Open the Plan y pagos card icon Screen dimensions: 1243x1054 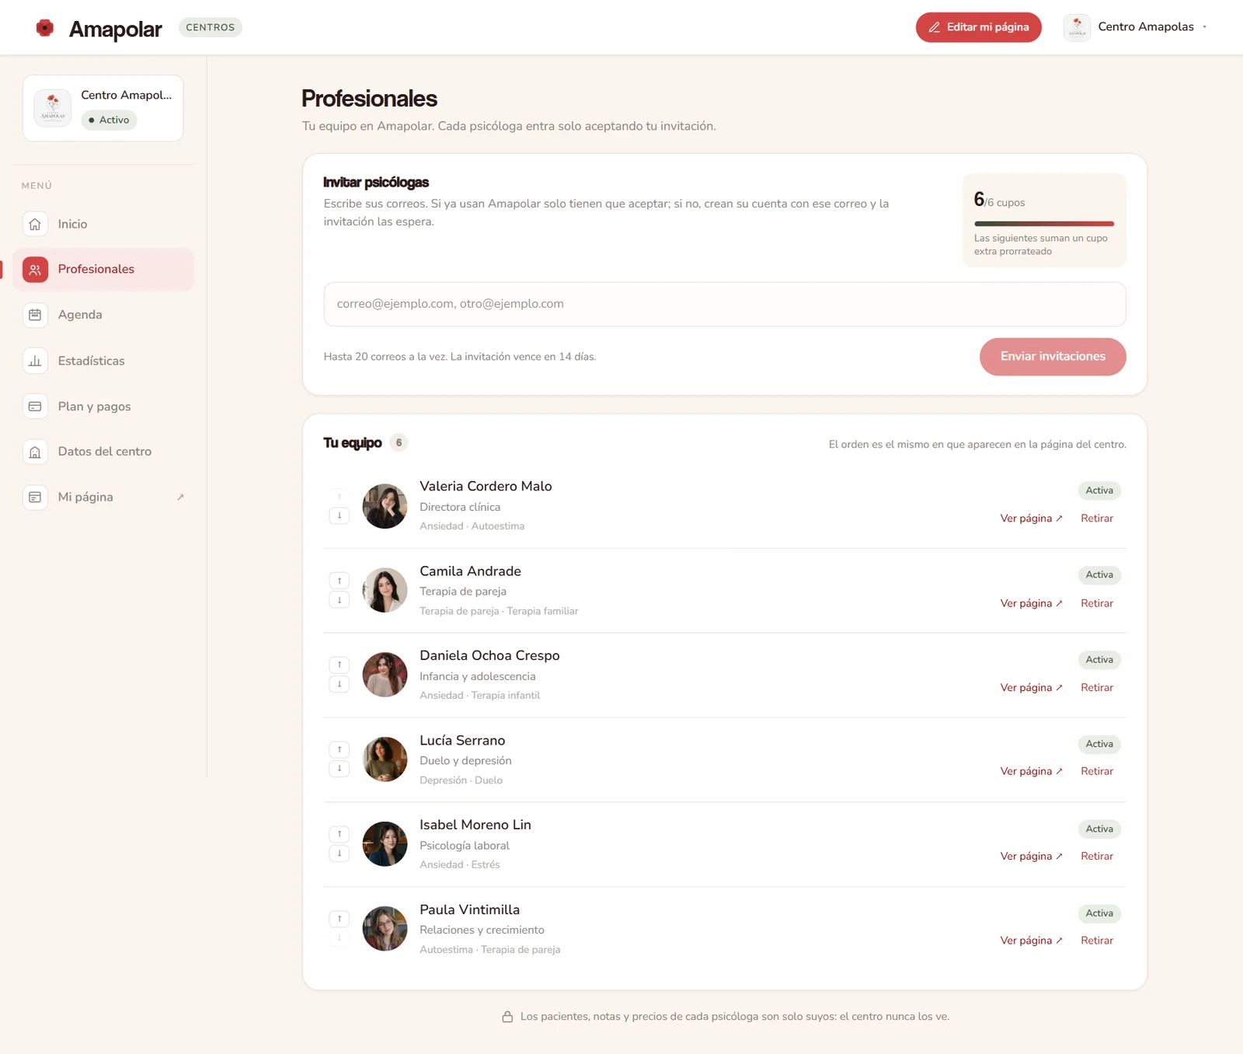tap(35, 407)
